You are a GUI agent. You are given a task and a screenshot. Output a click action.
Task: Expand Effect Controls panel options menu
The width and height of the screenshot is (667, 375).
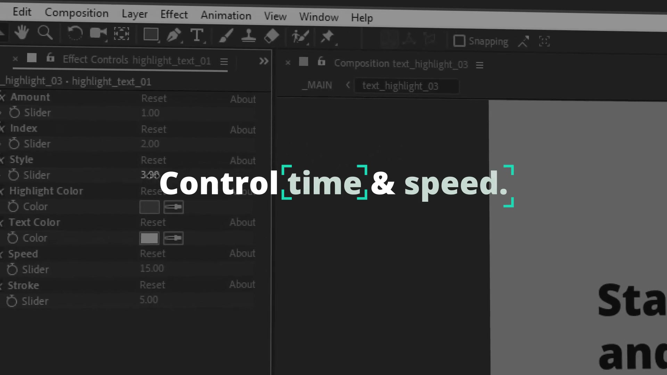click(x=224, y=60)
